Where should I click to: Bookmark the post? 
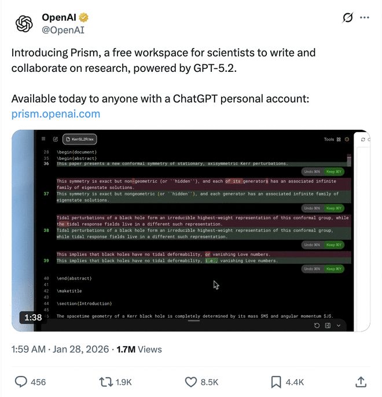tap(276, 382)
